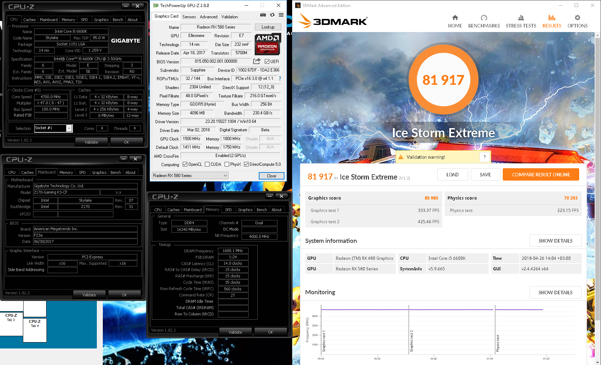Screen dimensions: 601x365
Task: Take GPU-Z screenshot with camera icon
Action: [263, 15]
